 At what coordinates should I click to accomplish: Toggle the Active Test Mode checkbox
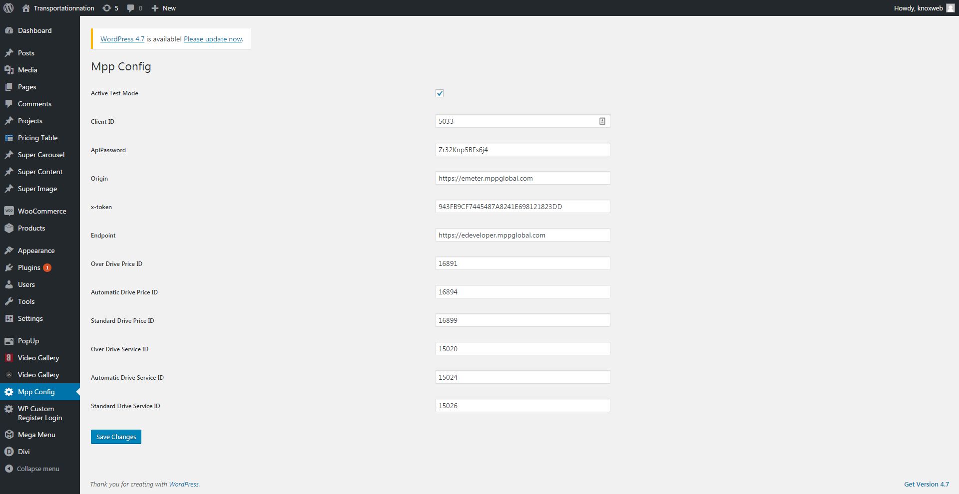pos(440,93)
